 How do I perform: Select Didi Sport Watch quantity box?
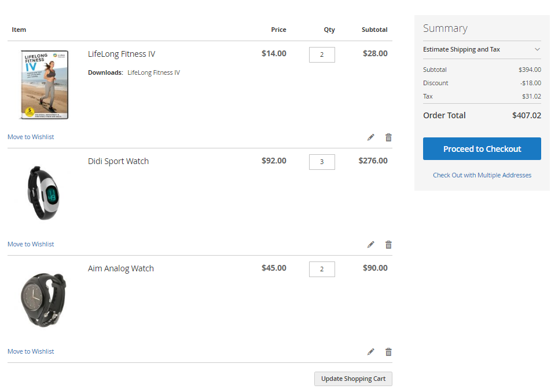click(322, 162)
